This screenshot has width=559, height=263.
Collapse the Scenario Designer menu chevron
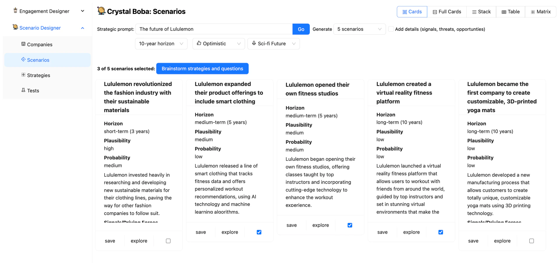click(82, 28)
